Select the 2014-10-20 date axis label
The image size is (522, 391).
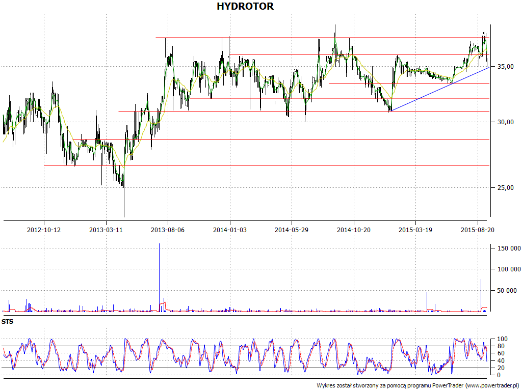354,230
